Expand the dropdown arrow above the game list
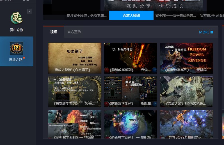This screenshot has height=145, width=224. pyautogui.click(x=29, y=11)
